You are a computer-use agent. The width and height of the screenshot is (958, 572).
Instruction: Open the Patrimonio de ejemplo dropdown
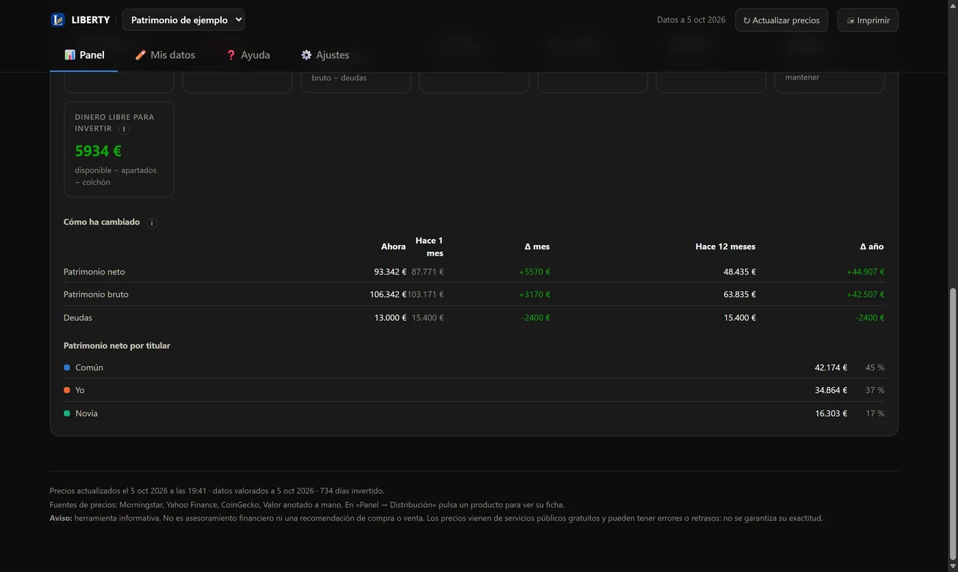(183, 20)
